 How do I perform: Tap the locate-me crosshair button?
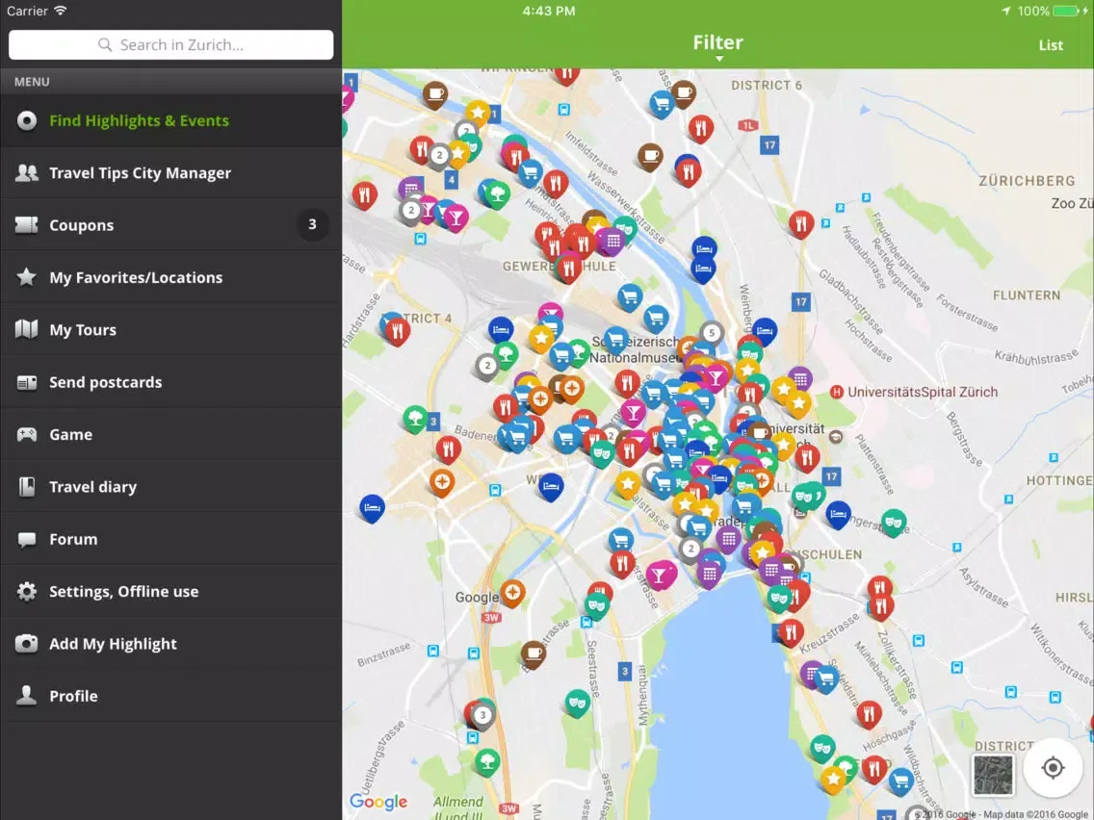coord(1053,768)
